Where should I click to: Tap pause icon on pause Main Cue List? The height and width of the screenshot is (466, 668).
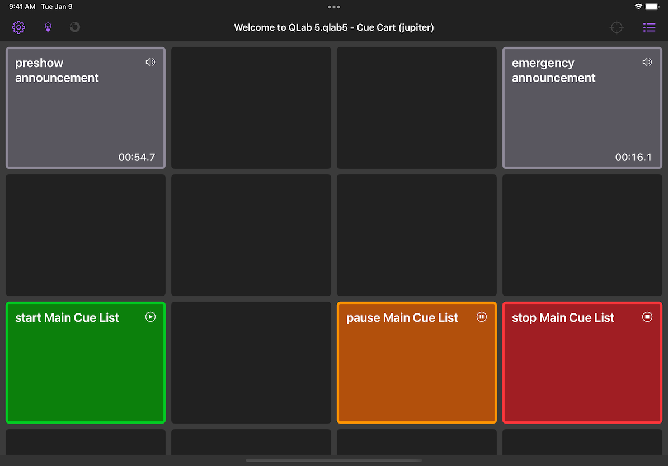click(x=481, y=317)
